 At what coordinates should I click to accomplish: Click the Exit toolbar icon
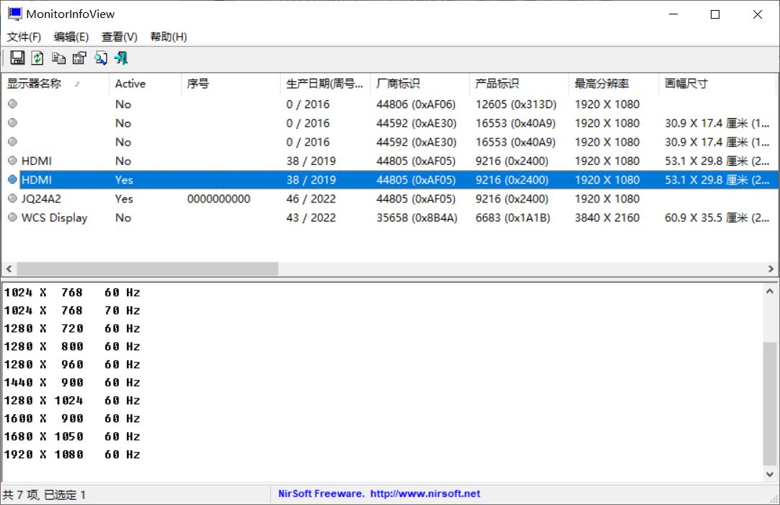(121, 58)
